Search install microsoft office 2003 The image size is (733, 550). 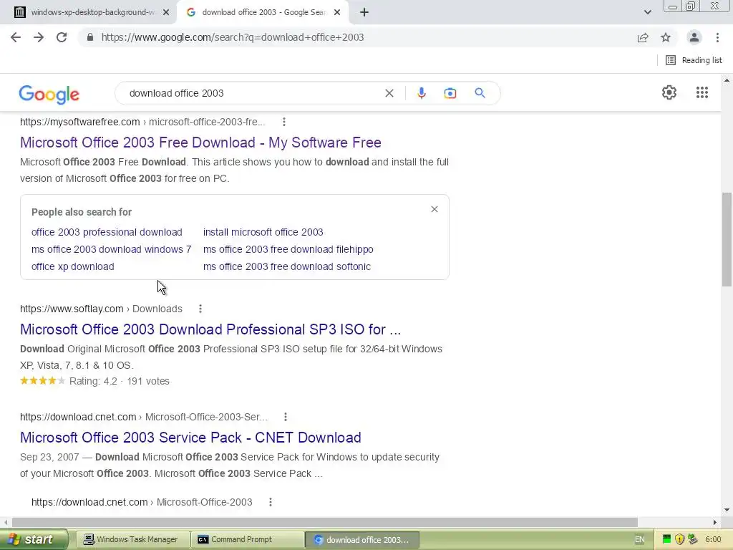coord(263,232)
